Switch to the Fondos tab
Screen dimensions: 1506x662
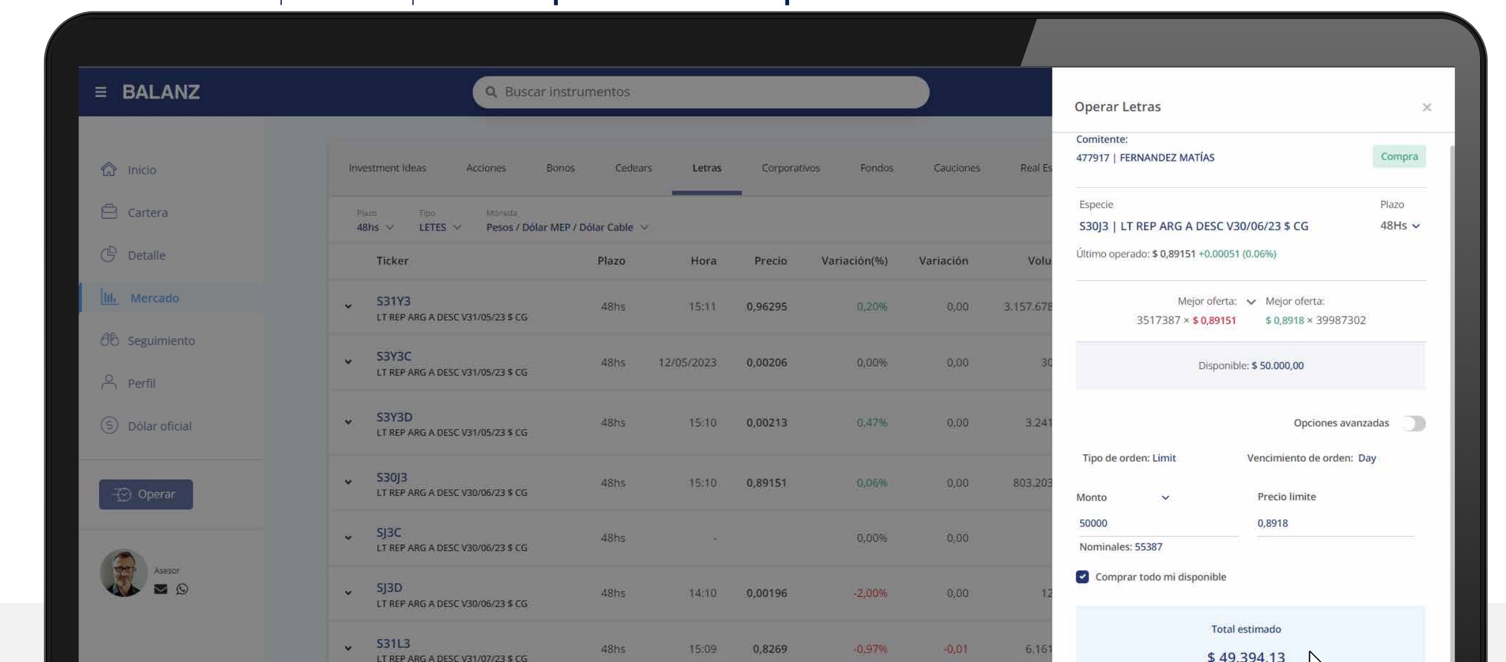click(876, 168)
